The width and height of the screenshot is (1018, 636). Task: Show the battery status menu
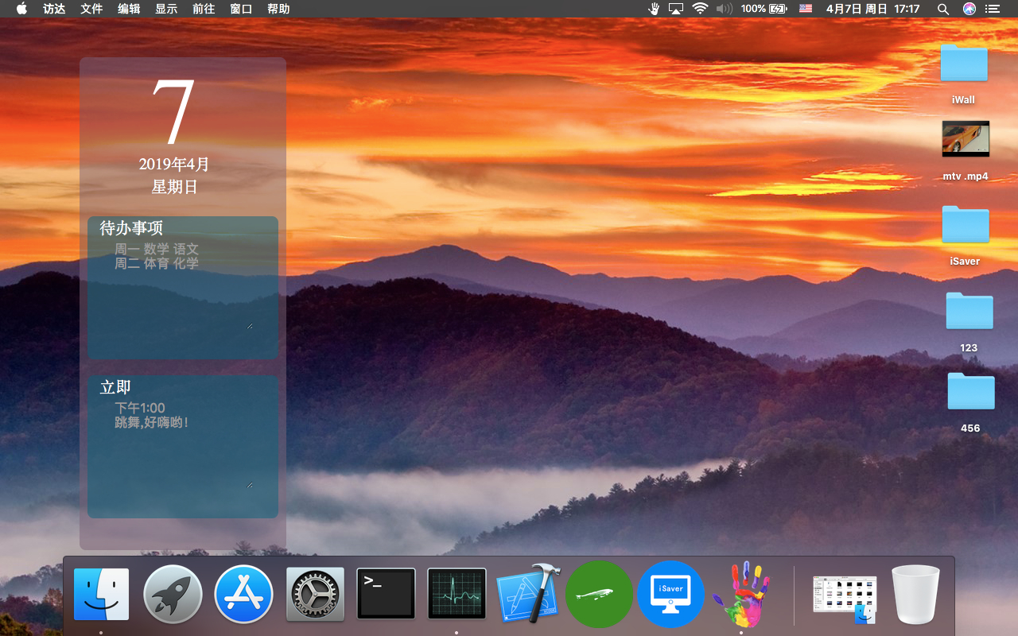point(763,9)
